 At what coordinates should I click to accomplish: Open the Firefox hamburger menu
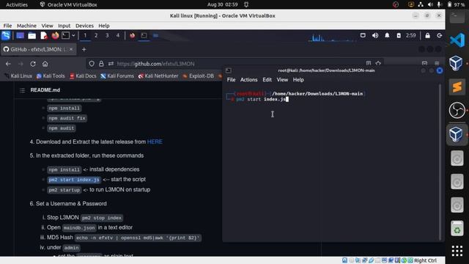[437, 63]
